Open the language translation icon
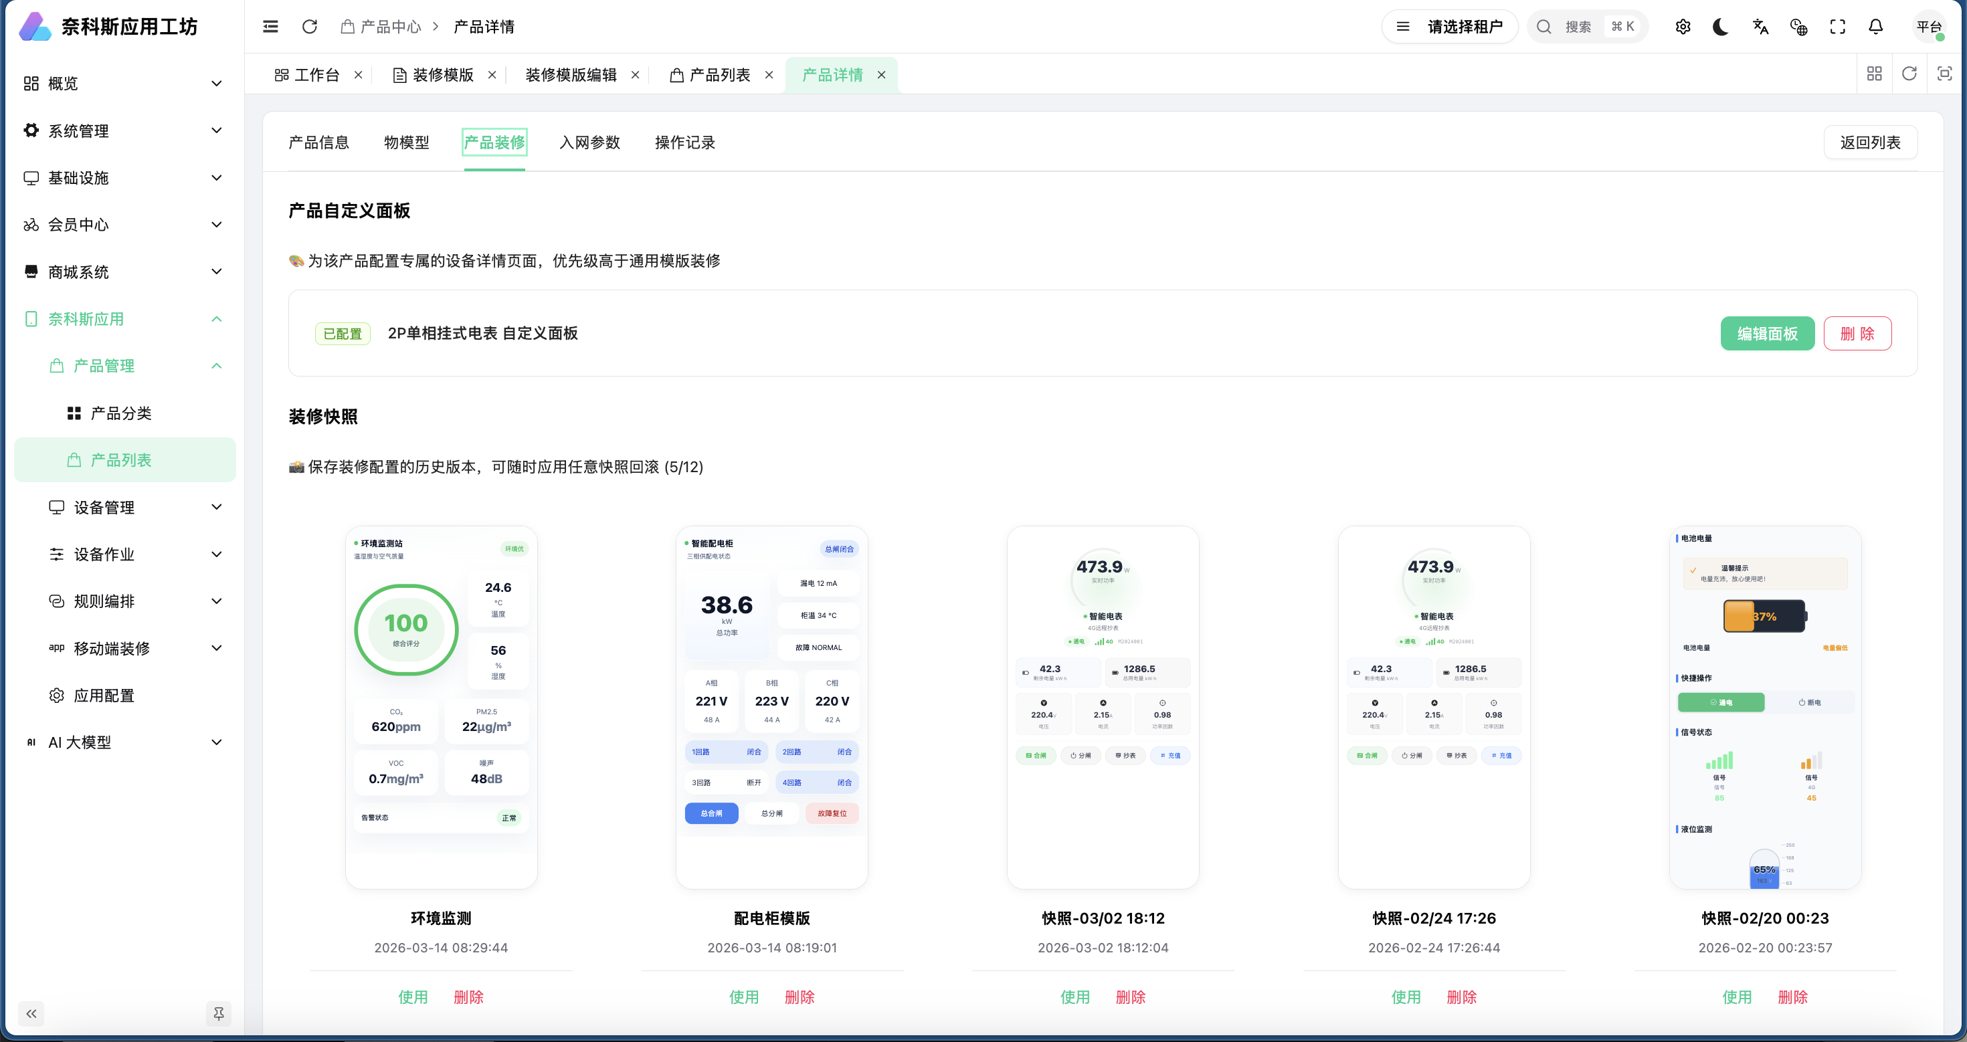The image size is (1967, 1042). [1760, 27]
